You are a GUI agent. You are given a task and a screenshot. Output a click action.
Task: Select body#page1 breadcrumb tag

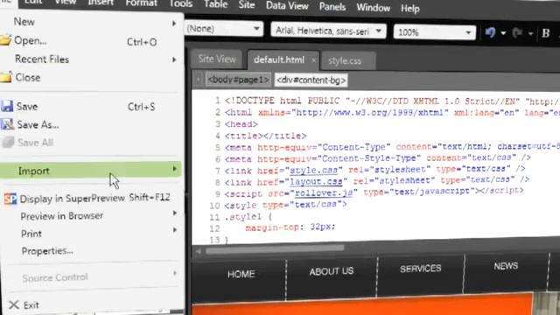(x=238, y=80)
